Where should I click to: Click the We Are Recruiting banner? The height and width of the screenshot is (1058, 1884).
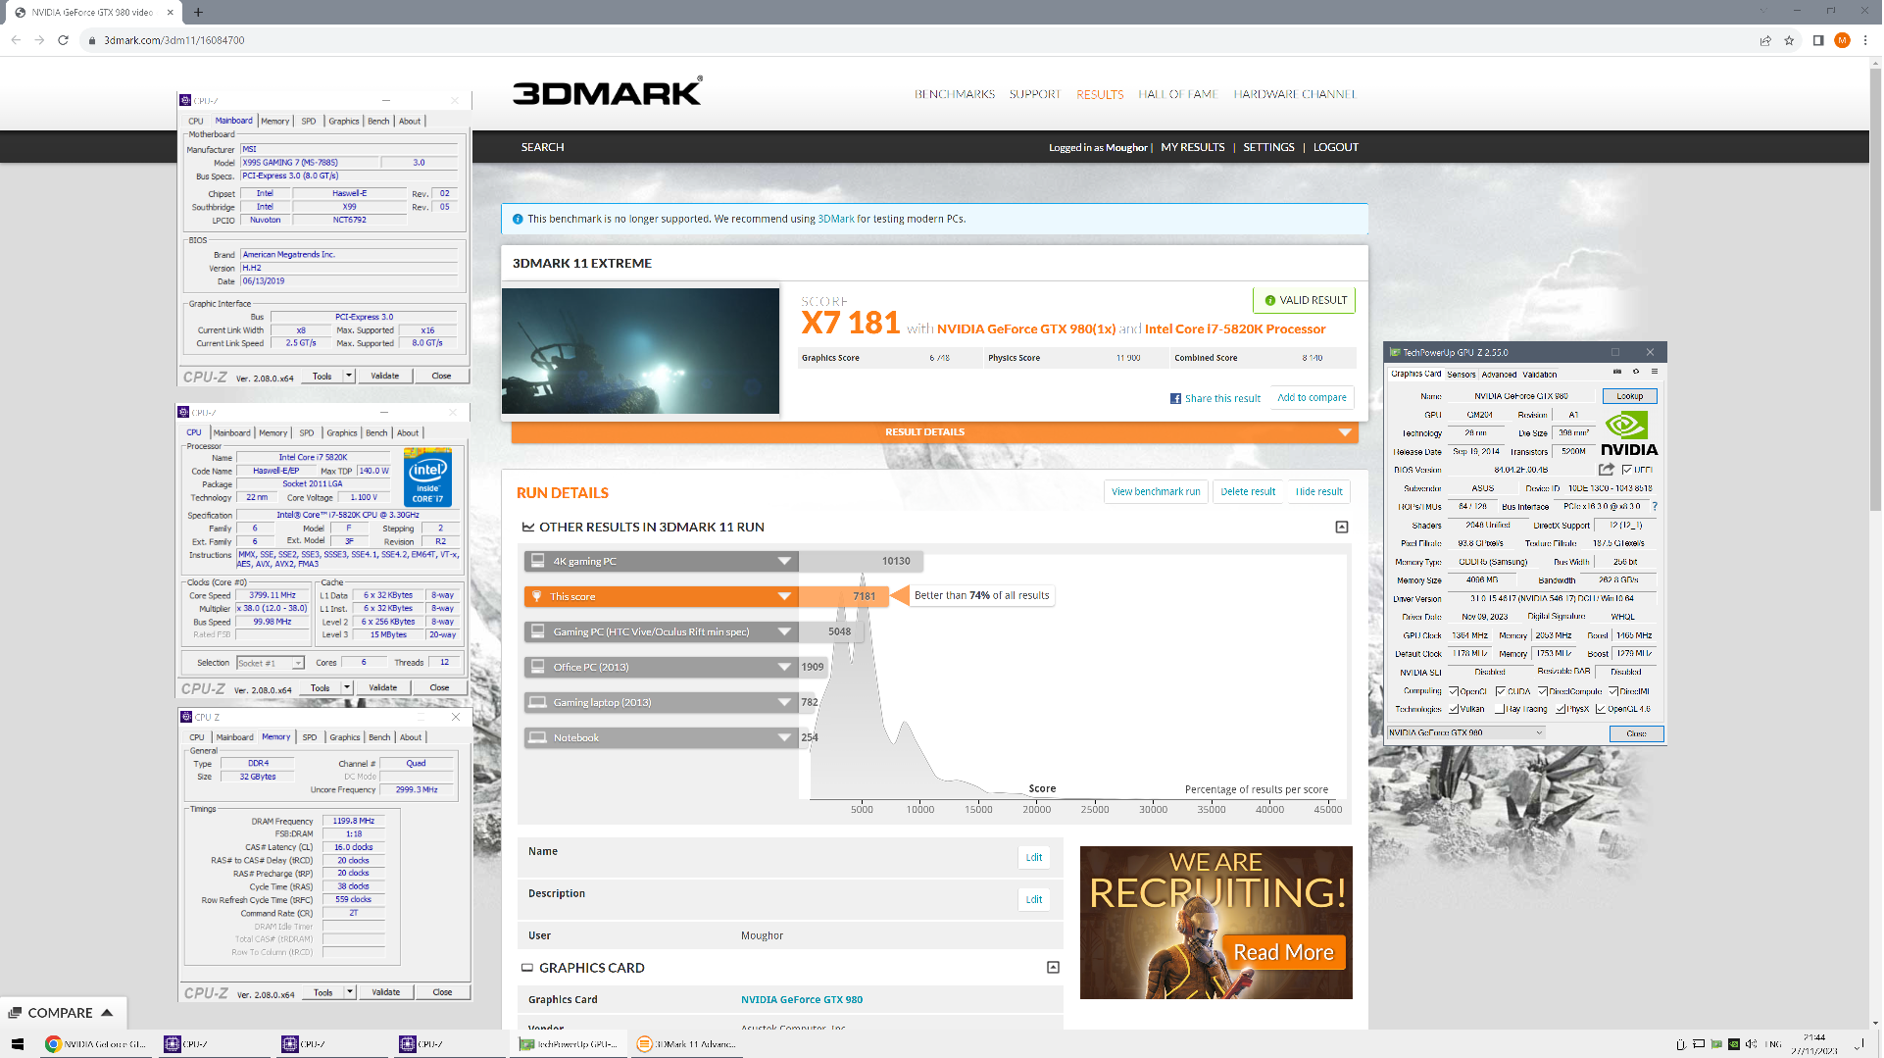point(1216,924)
